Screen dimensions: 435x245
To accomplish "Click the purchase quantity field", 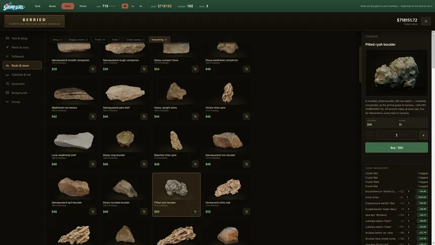I will point(397,135).
